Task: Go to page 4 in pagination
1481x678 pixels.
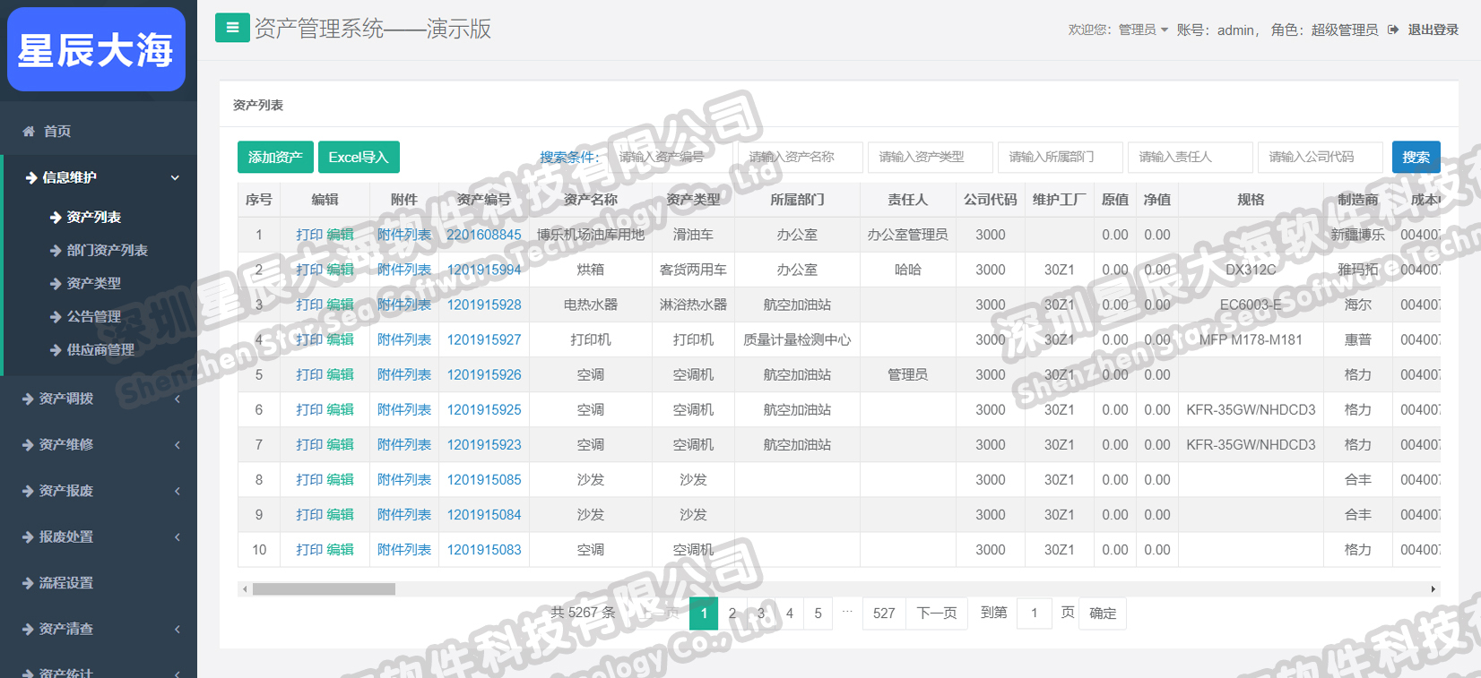Action: 789,613
